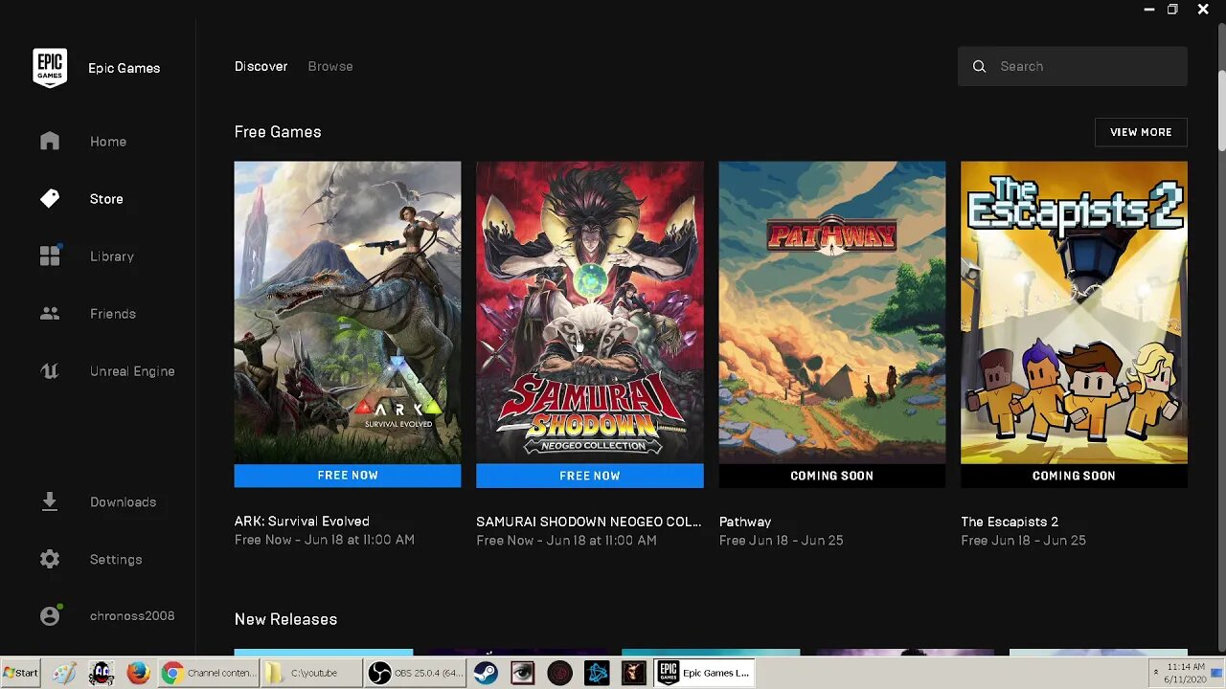Viewport: 1226px width, 689px height.
Task: Open the Pathway title link
Action: (745, 522)
